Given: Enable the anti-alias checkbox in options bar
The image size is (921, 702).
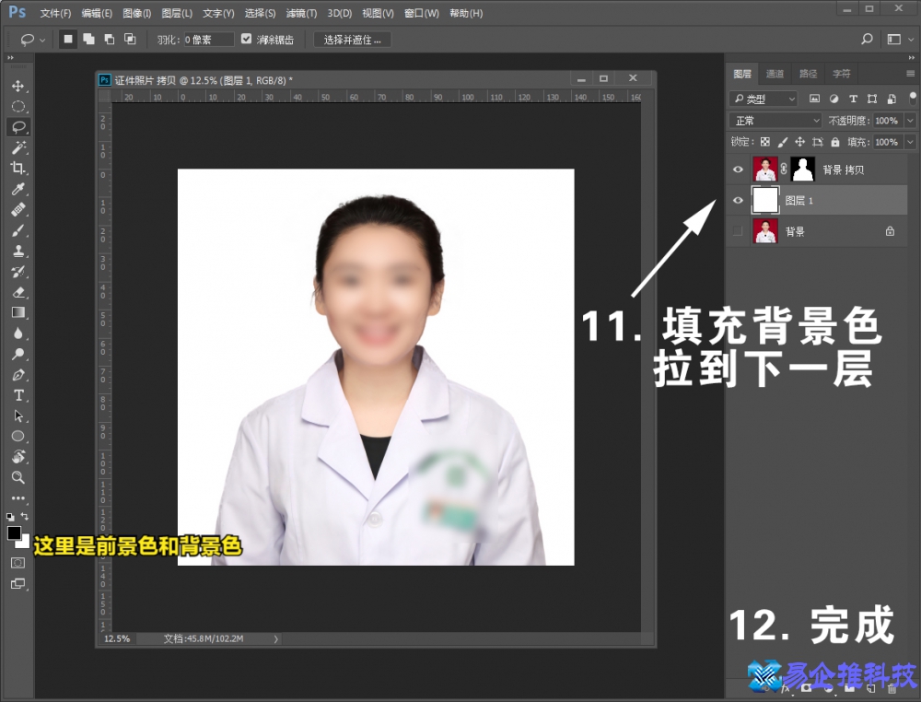Looking at the screenshot, I should [245, 39].
